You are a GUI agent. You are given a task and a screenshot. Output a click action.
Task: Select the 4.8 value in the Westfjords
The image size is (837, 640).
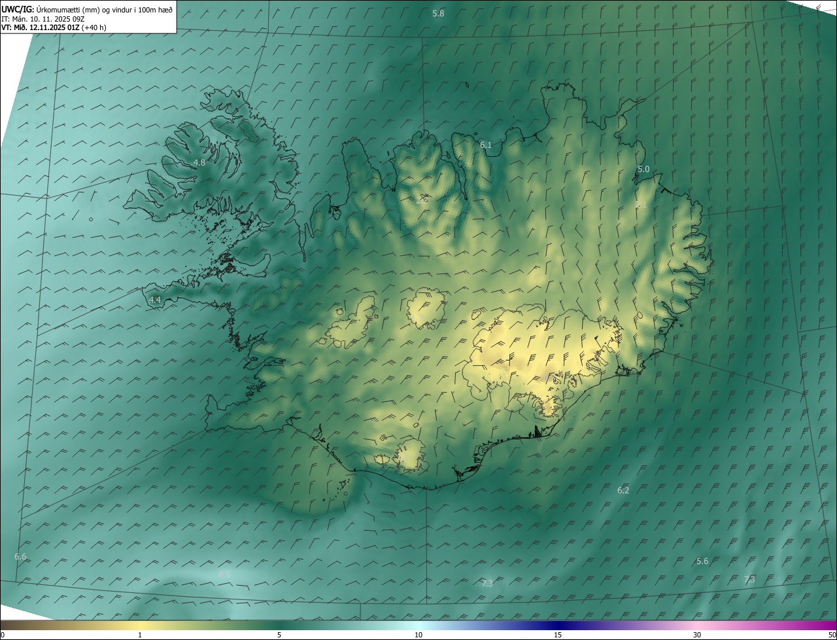point(199,162)
